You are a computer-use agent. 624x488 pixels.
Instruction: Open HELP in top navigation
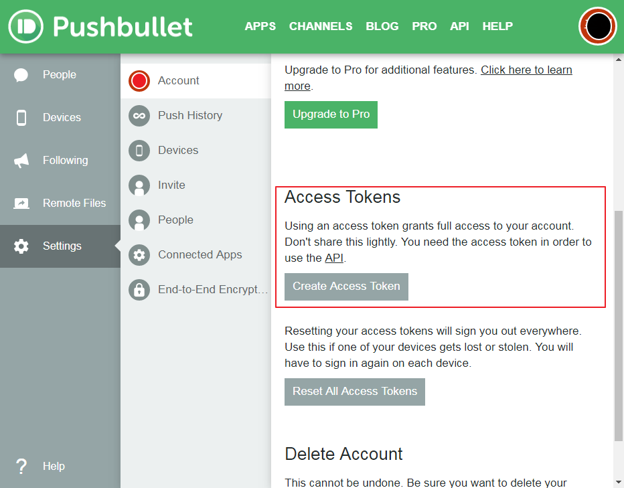[497, 26]
